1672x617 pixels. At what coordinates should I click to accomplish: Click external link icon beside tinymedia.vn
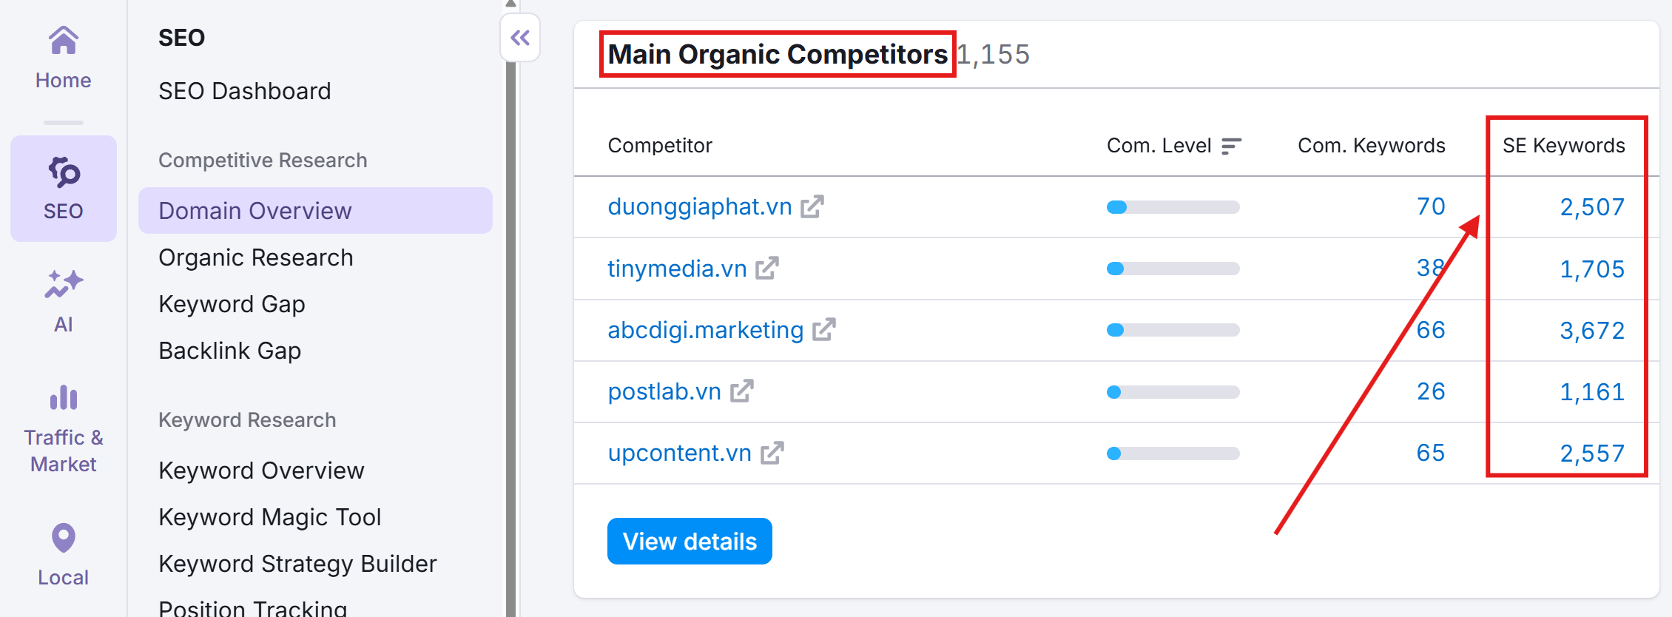(767, 268)
